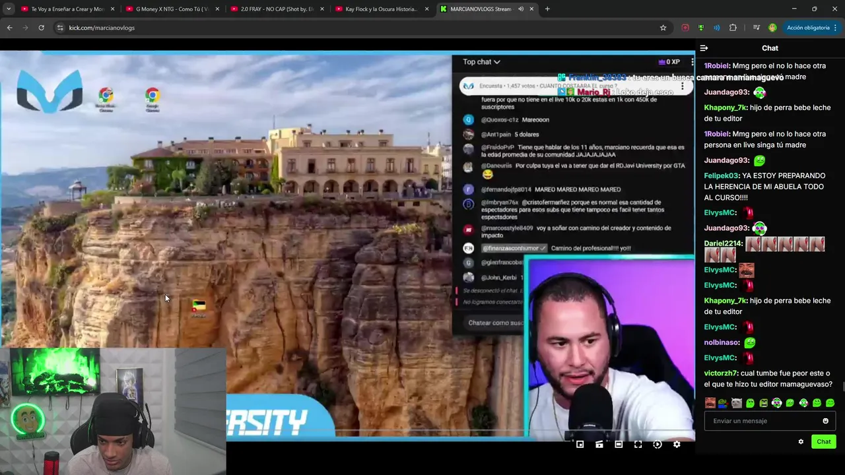Viewport: 845px width, 475px height.
Task: Close the 'Te Voy a Enseñar' tab
Action: [113, 9]
